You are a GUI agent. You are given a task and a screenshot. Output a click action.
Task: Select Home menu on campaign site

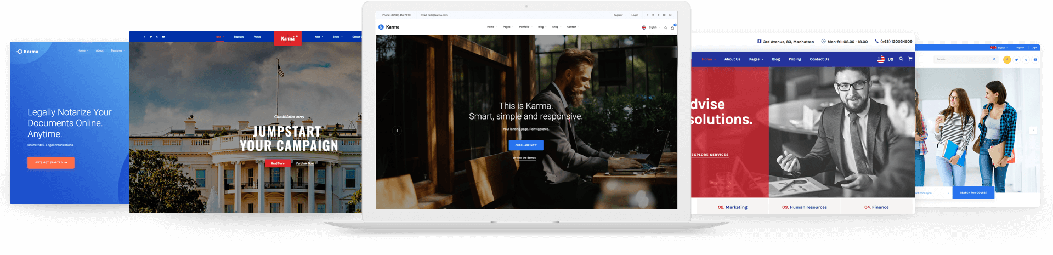tap(218, 37)
